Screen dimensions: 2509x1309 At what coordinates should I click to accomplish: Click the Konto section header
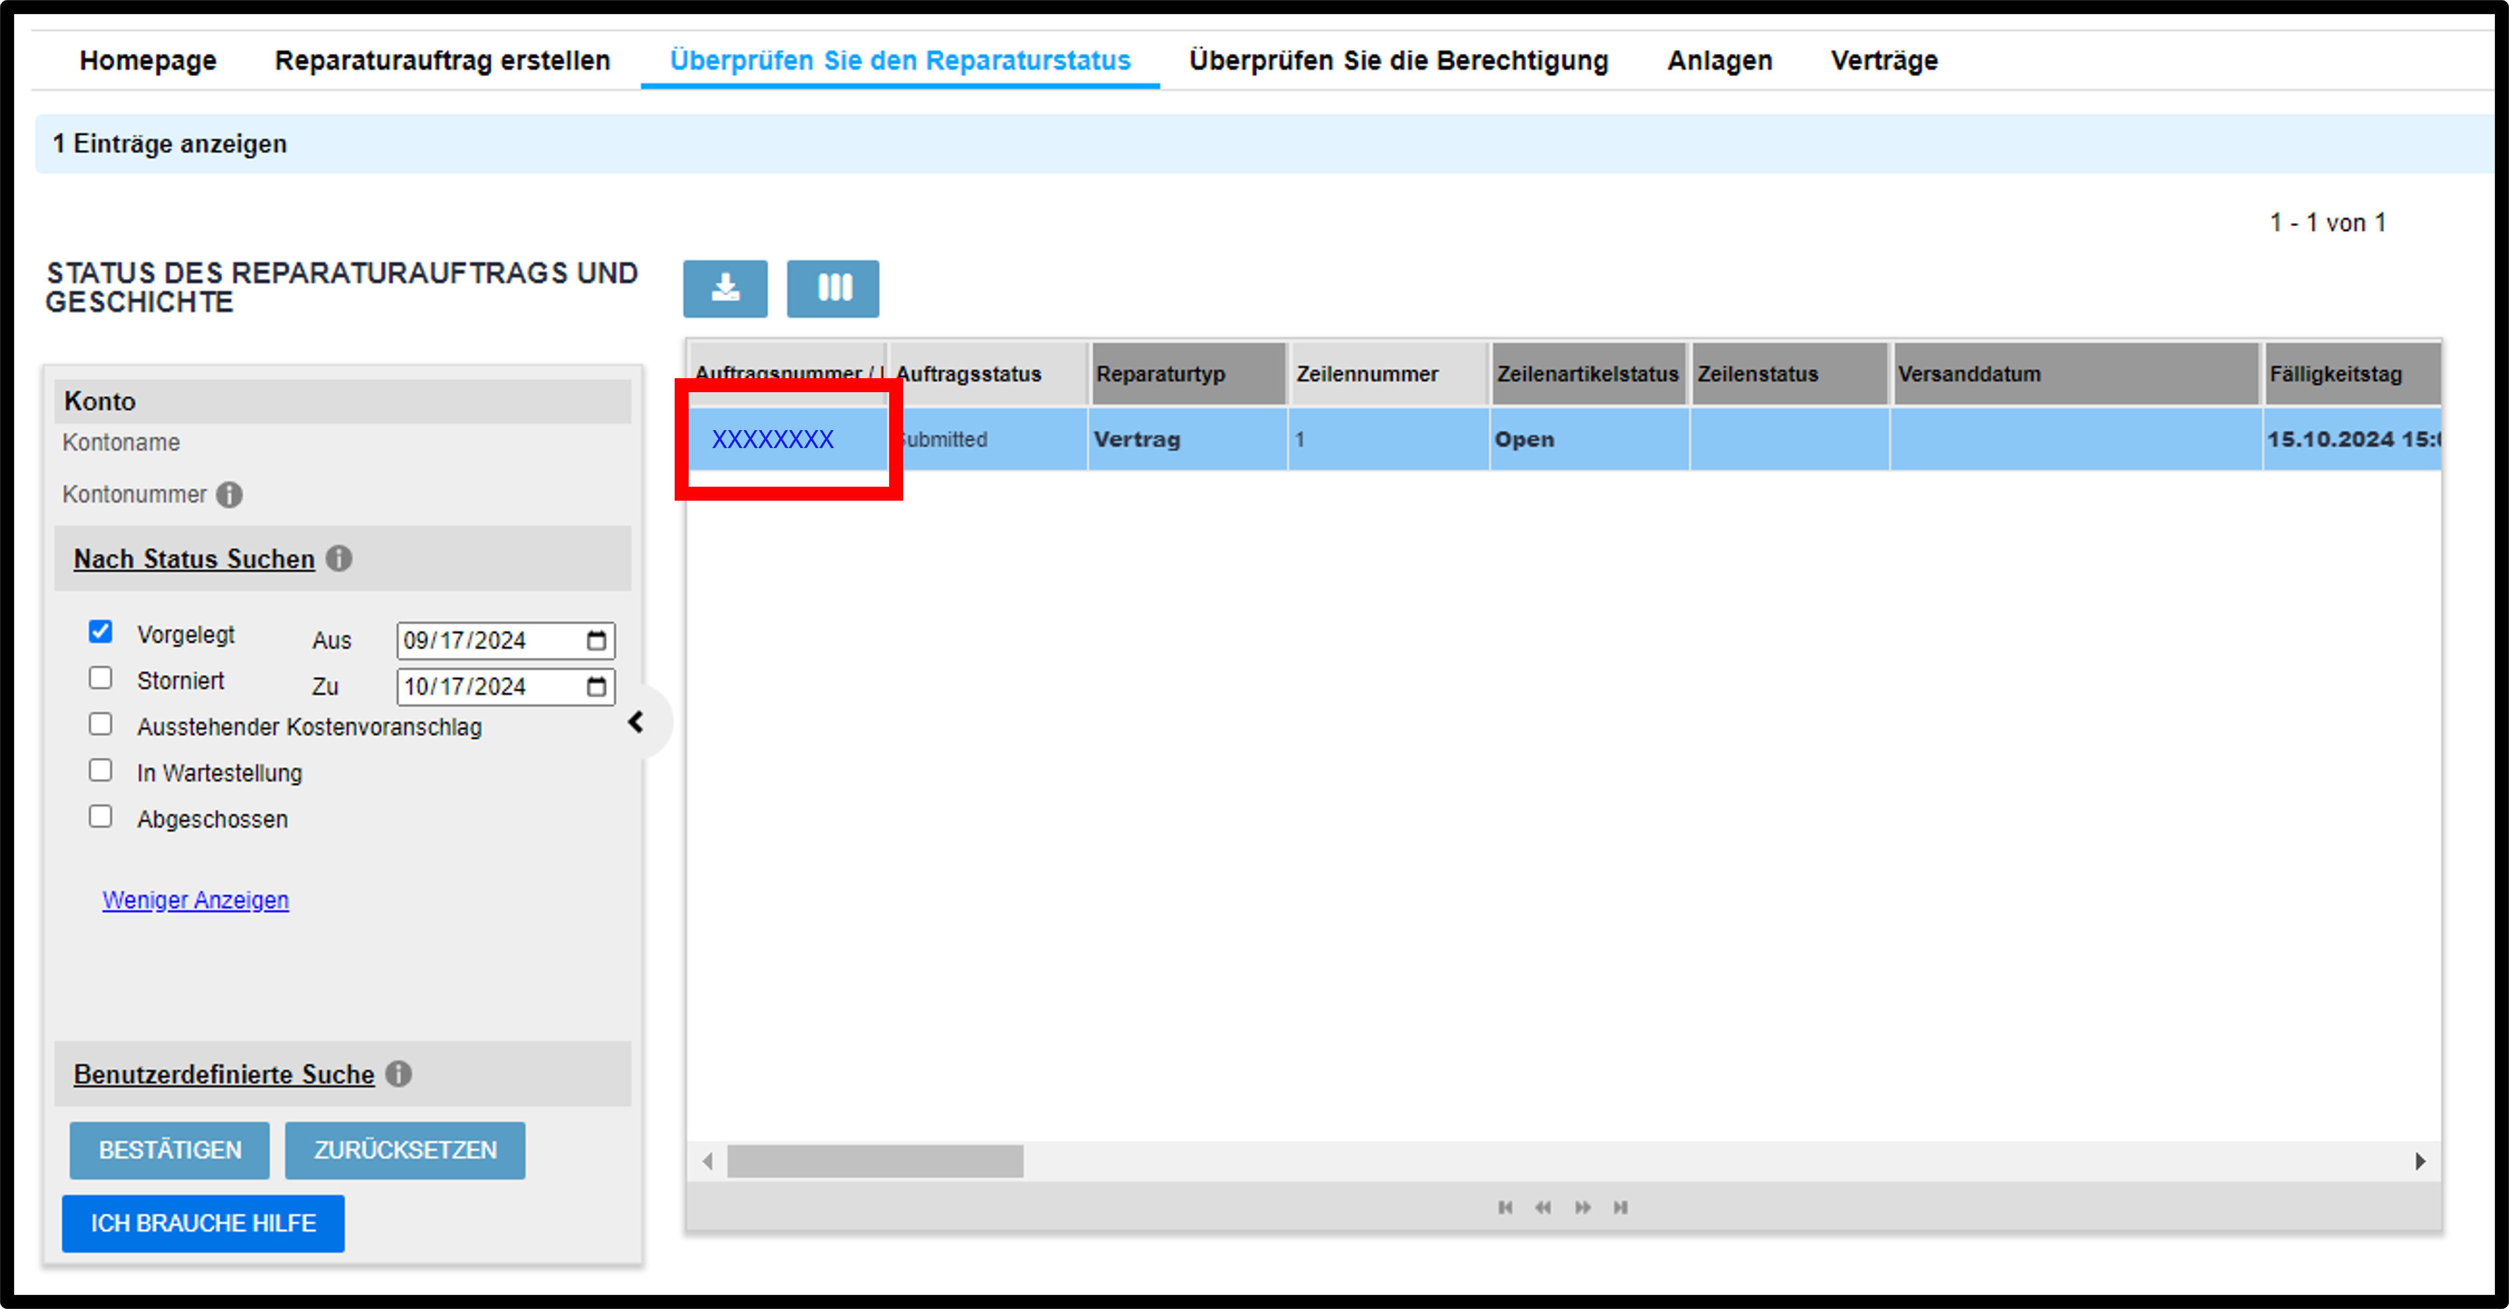[343, 401]
